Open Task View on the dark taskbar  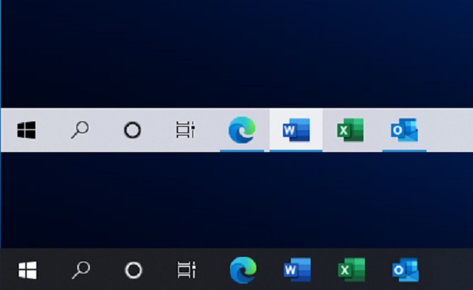click(186, 270)
